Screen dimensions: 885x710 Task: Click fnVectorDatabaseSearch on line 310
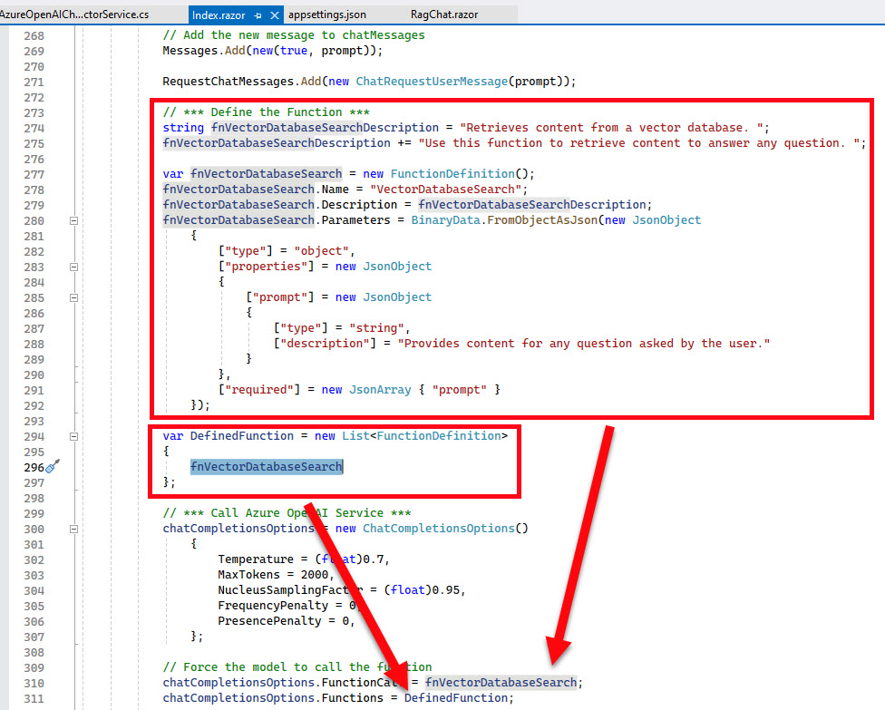point(501,683)
